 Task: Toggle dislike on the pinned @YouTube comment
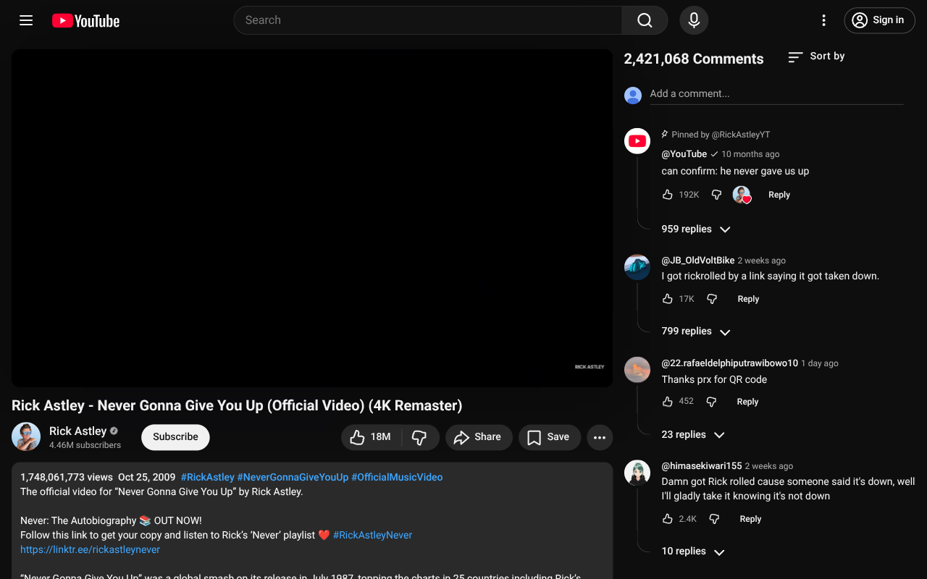pos(716,194)
